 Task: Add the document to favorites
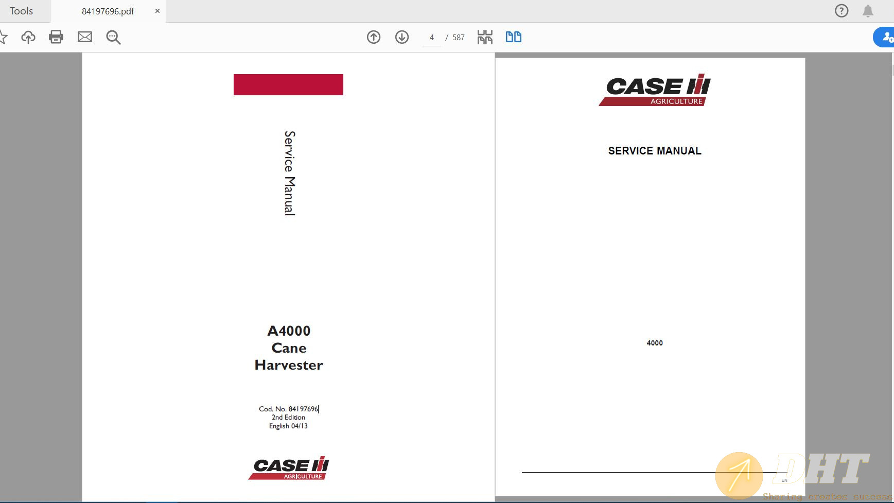(4, 37)
